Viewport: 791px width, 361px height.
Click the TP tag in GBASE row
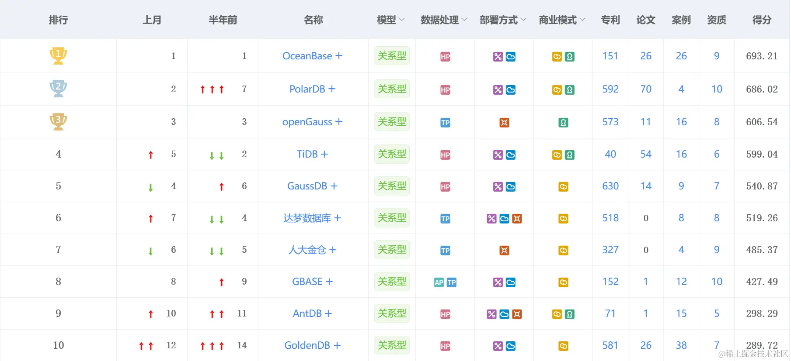click(x=452, y=282)
